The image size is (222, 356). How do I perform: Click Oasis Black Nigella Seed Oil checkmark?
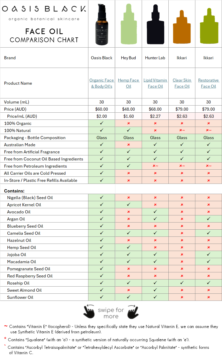pos(102,198)
